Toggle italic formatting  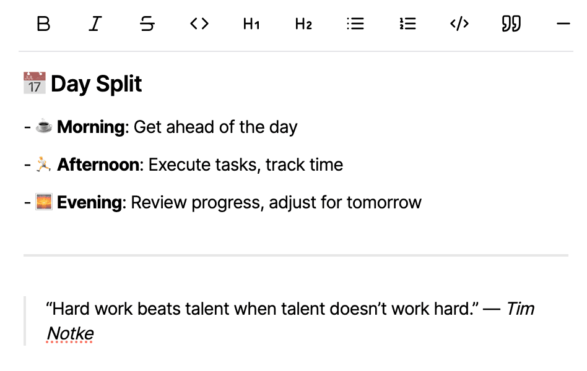95,24
